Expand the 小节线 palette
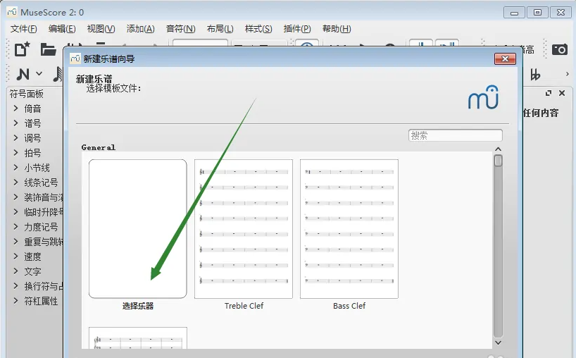The image size is (576, 358). (15, 168)
